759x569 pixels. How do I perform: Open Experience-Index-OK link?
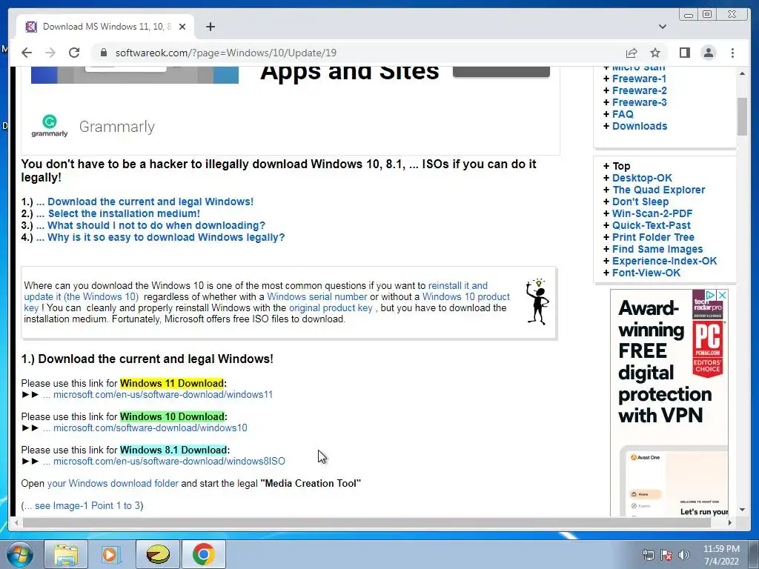point(664,261)
